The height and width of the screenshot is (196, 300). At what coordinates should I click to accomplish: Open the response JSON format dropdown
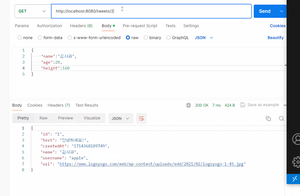[x=121, y=119]
